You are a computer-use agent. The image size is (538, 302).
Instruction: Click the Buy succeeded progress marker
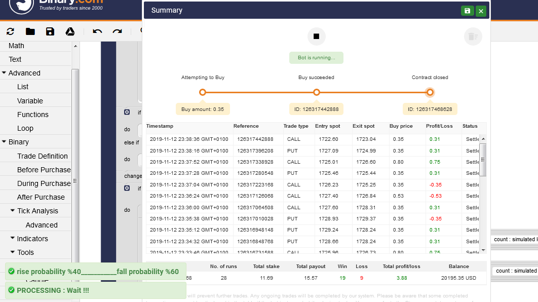[316, 92]
